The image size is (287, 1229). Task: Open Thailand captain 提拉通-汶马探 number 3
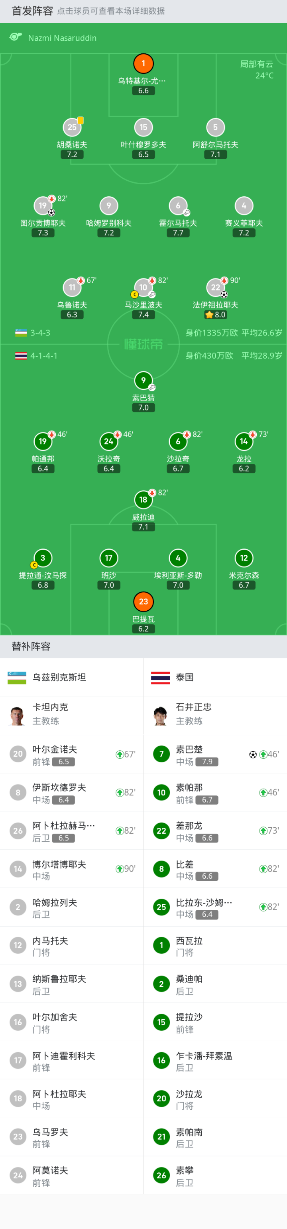[43, 558]
